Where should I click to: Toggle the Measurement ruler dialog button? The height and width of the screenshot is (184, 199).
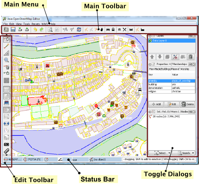(x=6, y=151)
